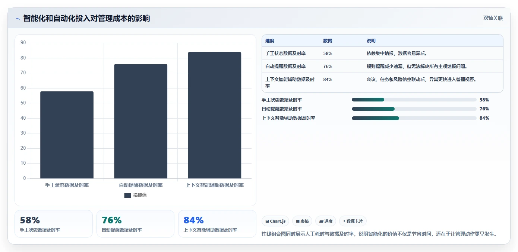Click the 手工状态数据及时率 bar in chart

click(x=67, y=135)
